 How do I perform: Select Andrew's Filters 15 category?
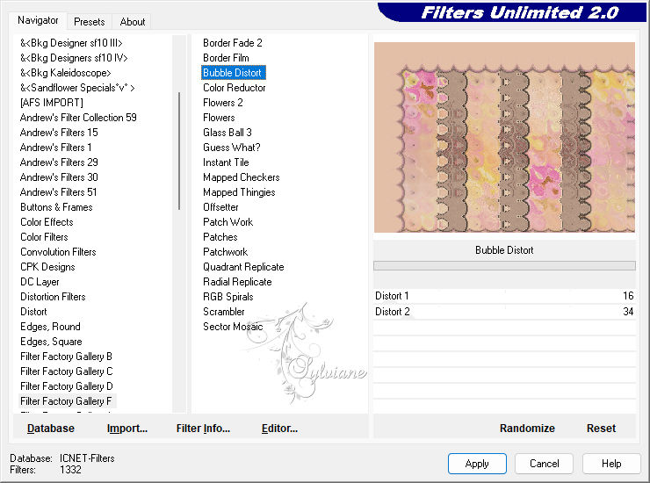tap(59, 133)
